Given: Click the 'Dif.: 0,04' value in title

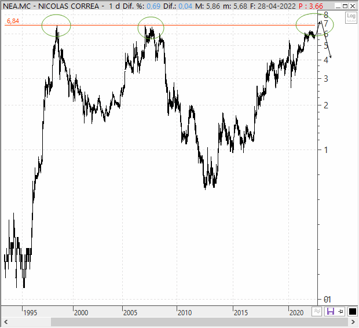Looking at the screenshot, I should click(x=178, y=6).
